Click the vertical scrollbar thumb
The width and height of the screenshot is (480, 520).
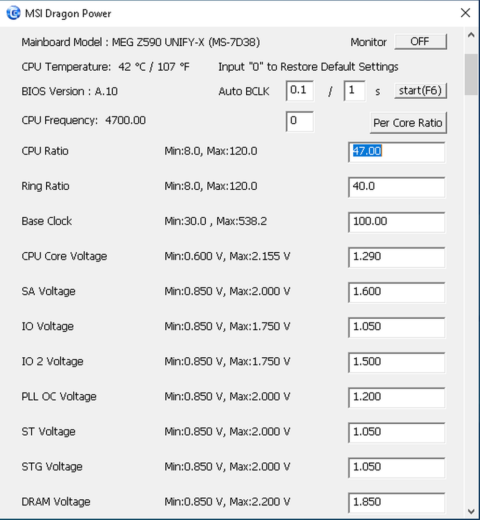point(471,75)
